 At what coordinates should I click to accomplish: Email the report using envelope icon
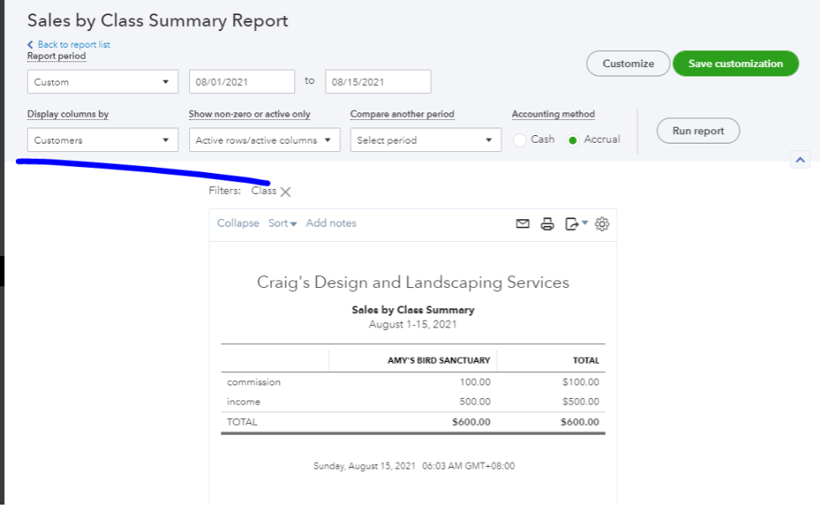[523, 223]
